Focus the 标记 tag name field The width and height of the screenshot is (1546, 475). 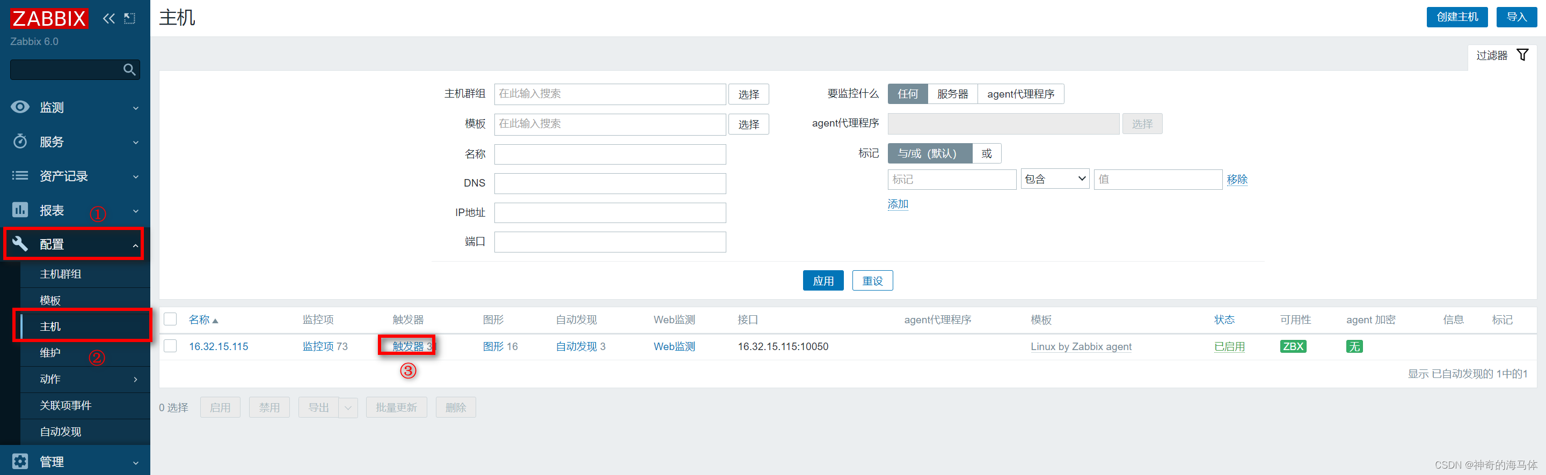(952, 179)
